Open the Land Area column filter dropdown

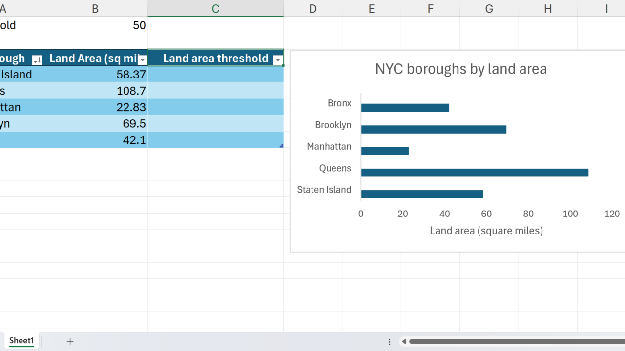(142, 60)
